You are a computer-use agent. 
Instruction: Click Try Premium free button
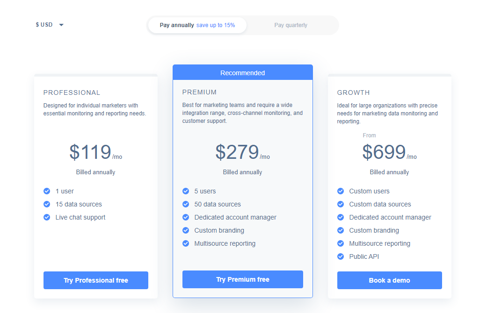point(243,279)
